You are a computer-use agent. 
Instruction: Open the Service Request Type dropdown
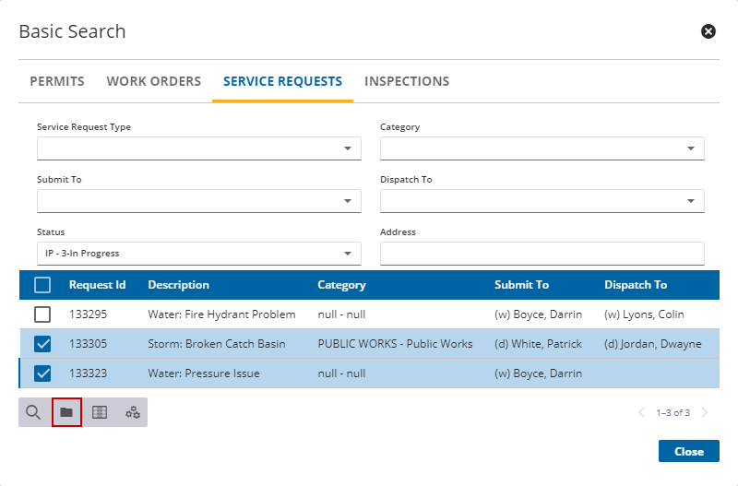(198, 148)
